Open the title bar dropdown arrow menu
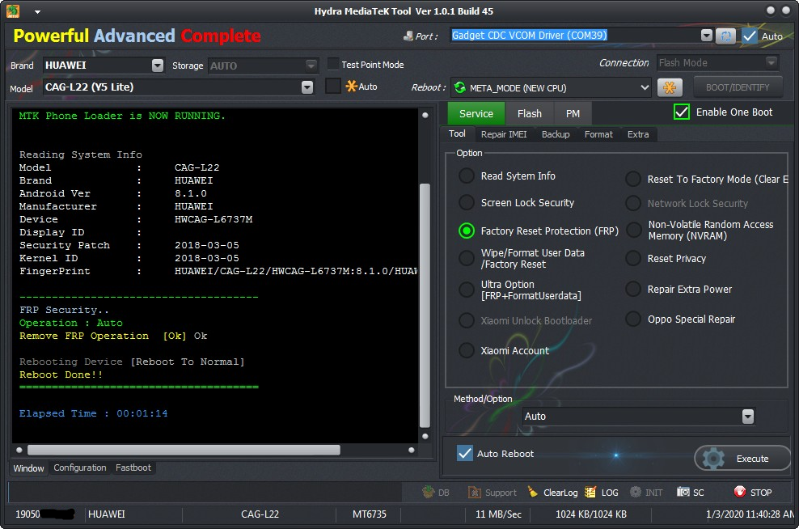The image size is (799, 529). pos(38,11)
